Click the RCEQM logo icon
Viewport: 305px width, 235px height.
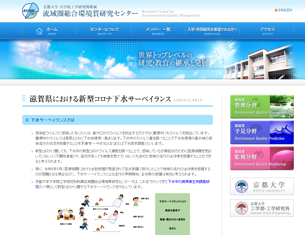30,11
